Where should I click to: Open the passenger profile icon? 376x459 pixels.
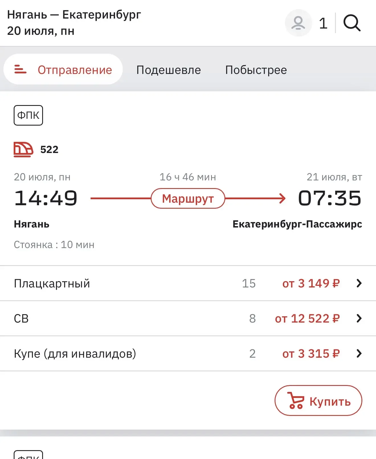pos(298,23)
